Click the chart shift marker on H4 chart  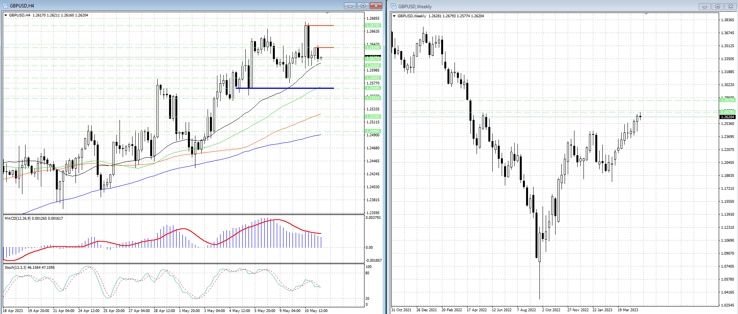[x=328, y=13]
